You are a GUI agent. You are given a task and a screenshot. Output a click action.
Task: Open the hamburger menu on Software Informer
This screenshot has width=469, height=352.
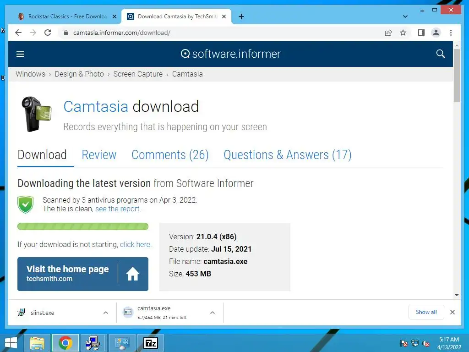pos(20,54)
